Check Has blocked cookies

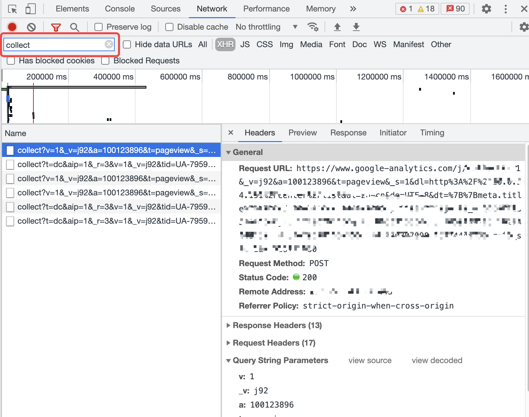pos(11,61)
